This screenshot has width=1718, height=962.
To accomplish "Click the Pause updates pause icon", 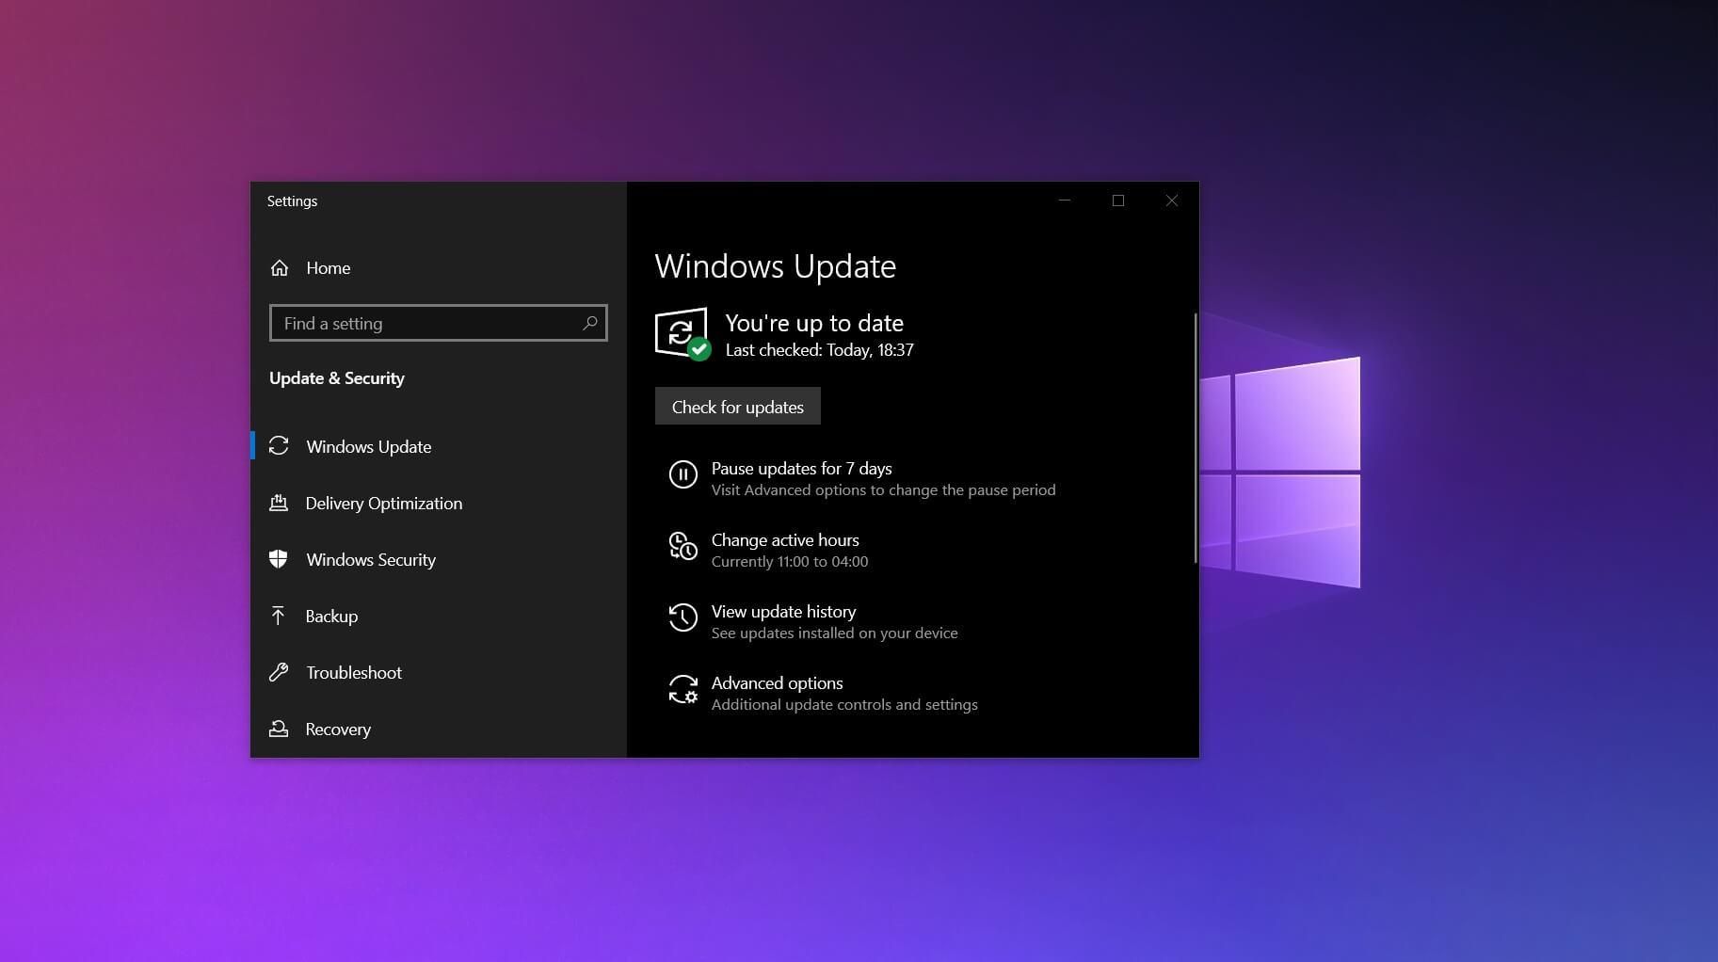I will tap(683, 474).
